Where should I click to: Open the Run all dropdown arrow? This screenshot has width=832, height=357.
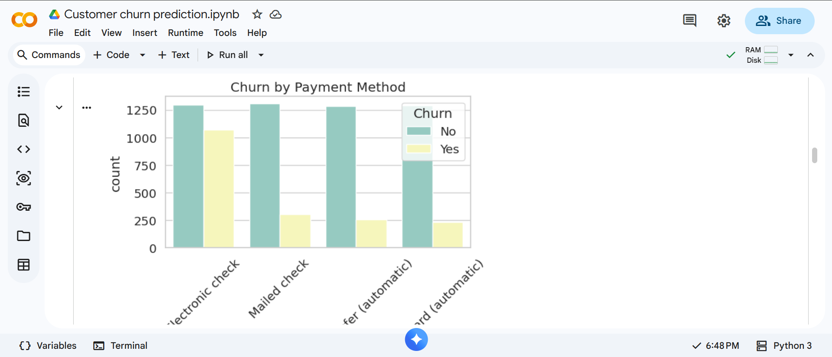(x=261, y=55)
